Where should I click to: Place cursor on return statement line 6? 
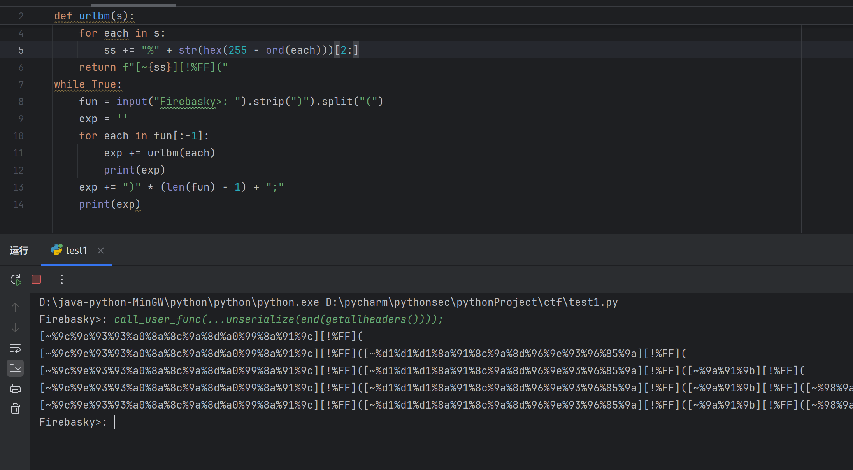153,67
